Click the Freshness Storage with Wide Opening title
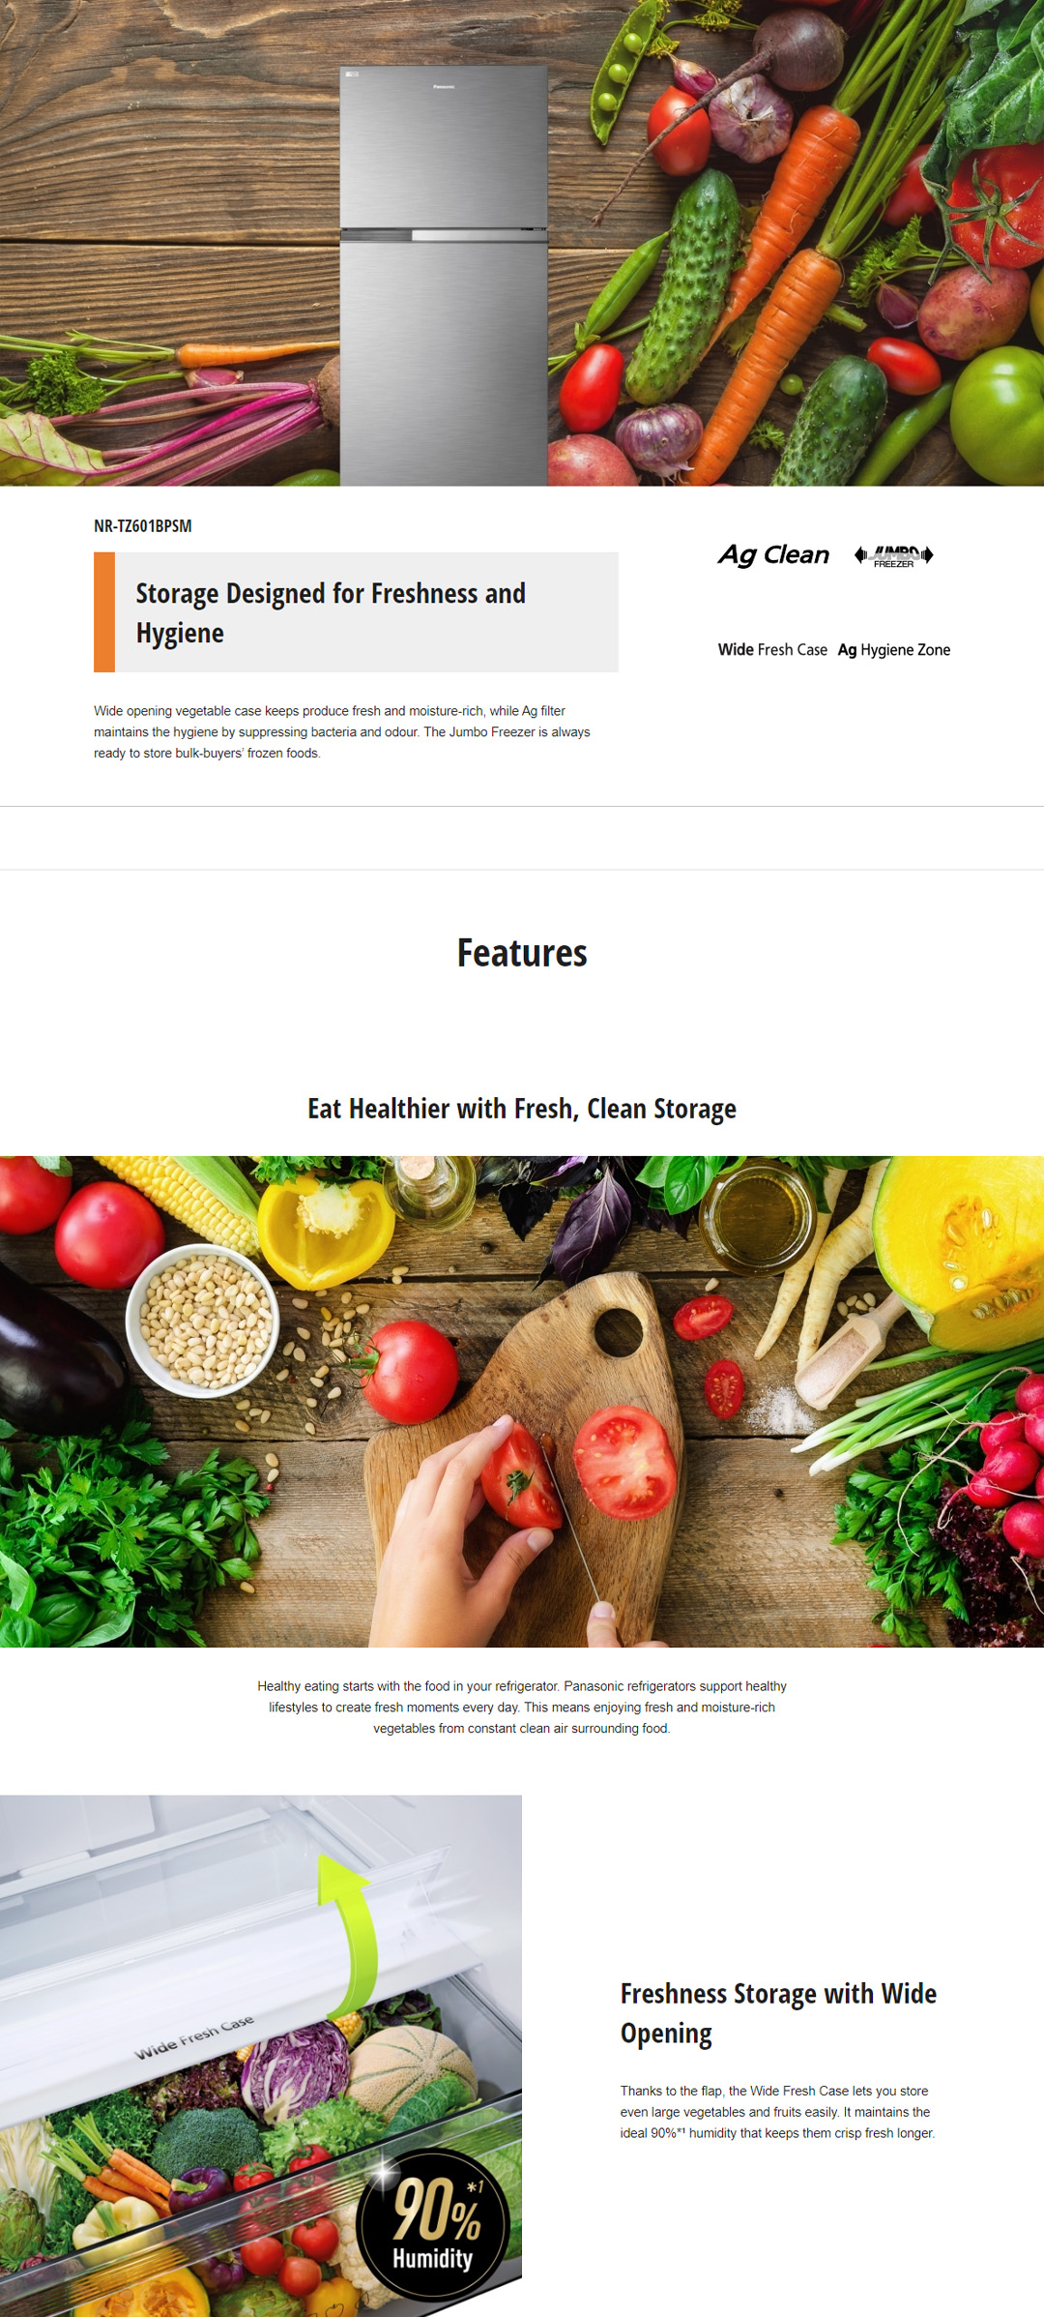 tap(778, 2013)
